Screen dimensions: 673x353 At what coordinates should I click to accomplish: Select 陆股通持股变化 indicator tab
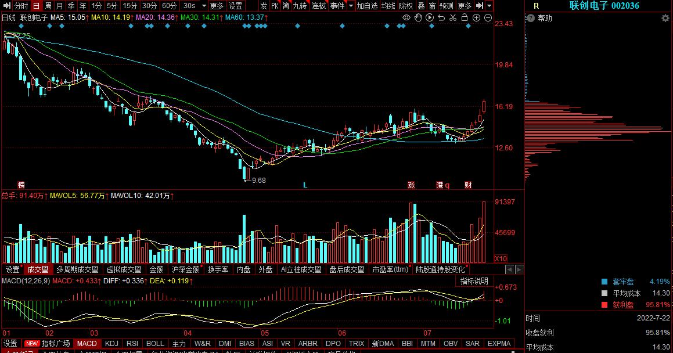440,269
